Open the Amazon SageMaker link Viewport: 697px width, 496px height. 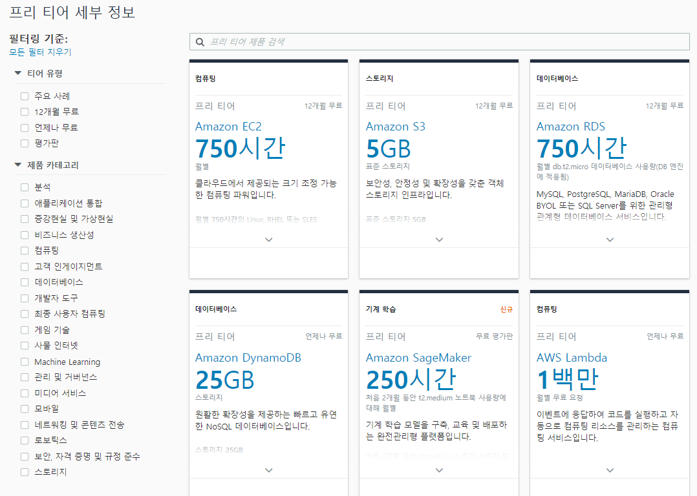tap(418, 357)
